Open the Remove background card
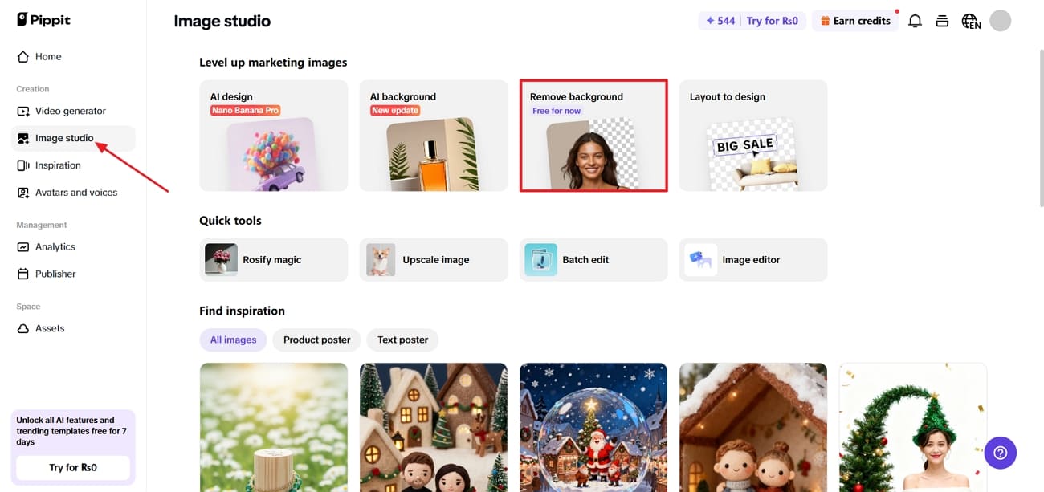The image size is (1044, 492). (593, 136)
